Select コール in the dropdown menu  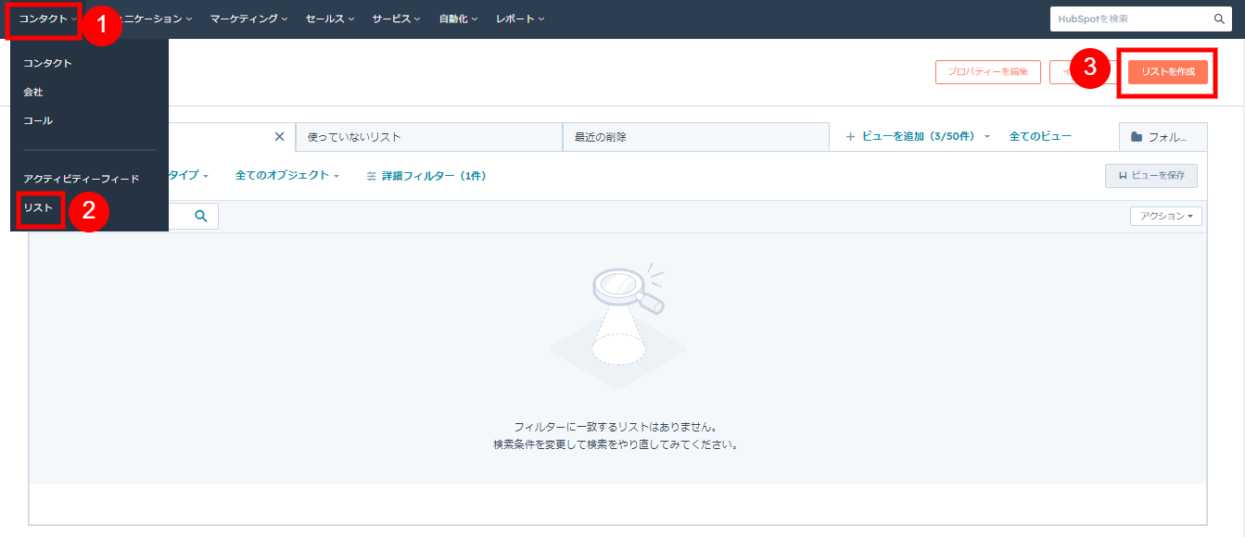38,120
